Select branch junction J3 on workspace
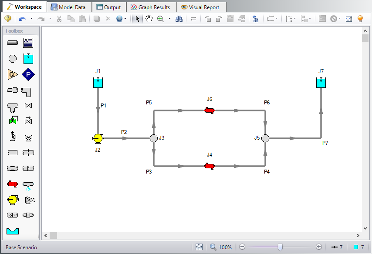372x254 pixels. pyautogui.click(x=154, y=138)
